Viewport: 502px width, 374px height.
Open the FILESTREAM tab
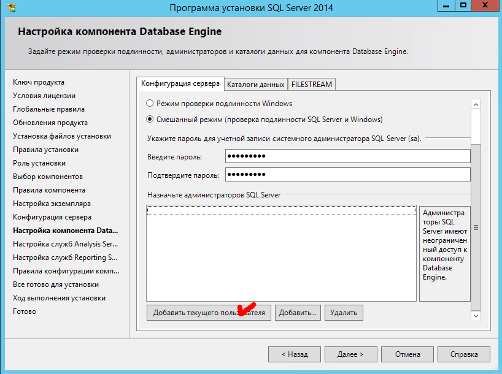click(x=311, y=84)
